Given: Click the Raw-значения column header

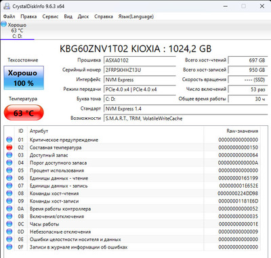Looking at the screenshot, I should (243, 131).
